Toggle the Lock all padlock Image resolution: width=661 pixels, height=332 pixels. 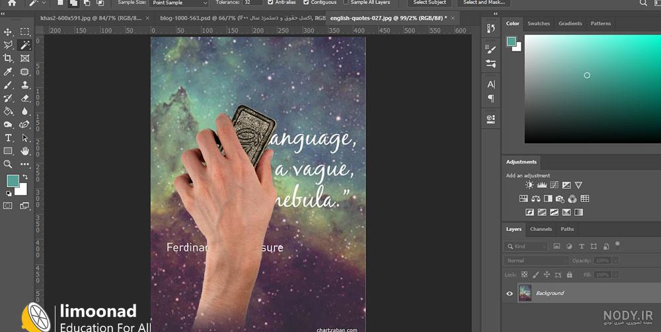(x=570, y=275)
